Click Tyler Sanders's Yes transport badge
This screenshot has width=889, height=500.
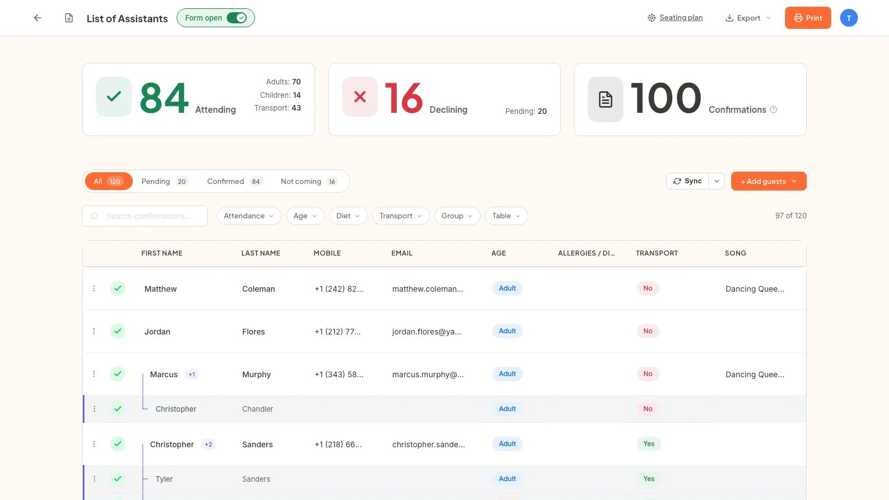pos(649,479)
